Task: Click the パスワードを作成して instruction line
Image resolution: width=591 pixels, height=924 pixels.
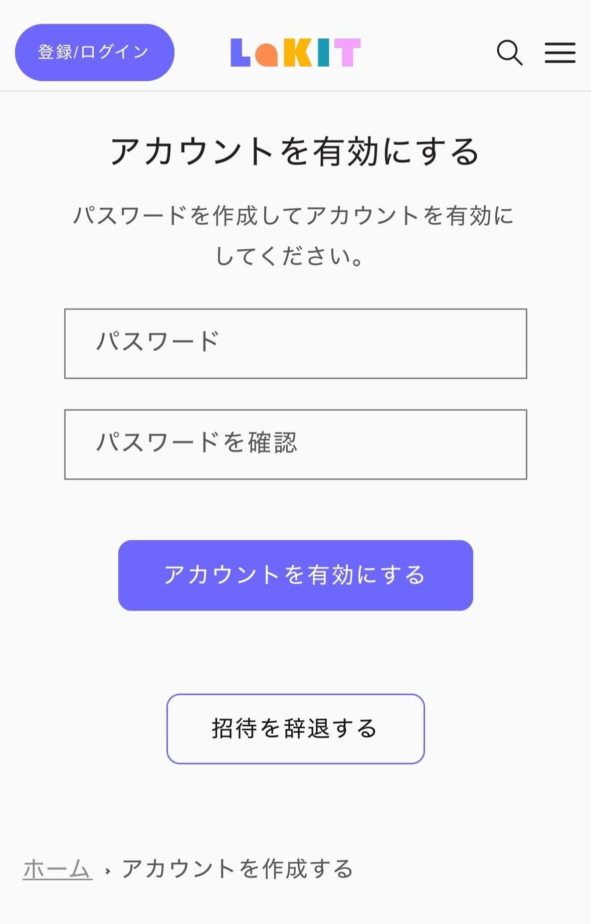Action: tap(294, 216)
